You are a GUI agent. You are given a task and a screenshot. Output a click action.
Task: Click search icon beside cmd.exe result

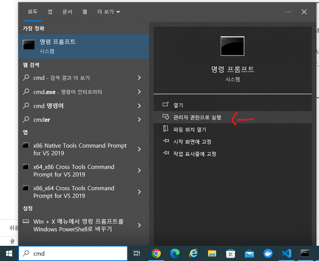(x=26, y=92)
